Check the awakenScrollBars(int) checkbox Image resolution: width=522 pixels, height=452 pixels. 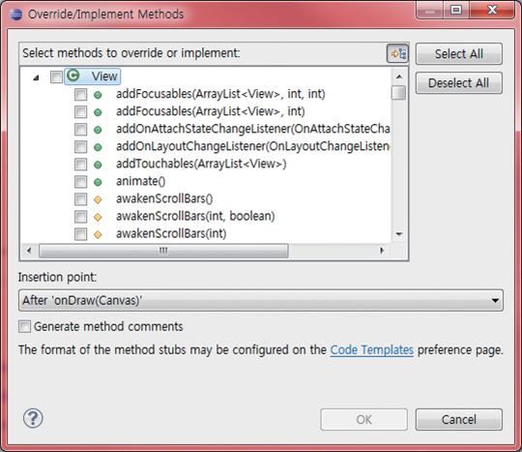tap(80, 234)
